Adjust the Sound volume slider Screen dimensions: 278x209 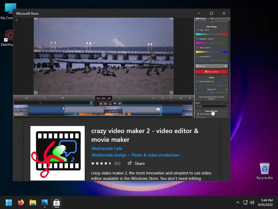(211, 85)
